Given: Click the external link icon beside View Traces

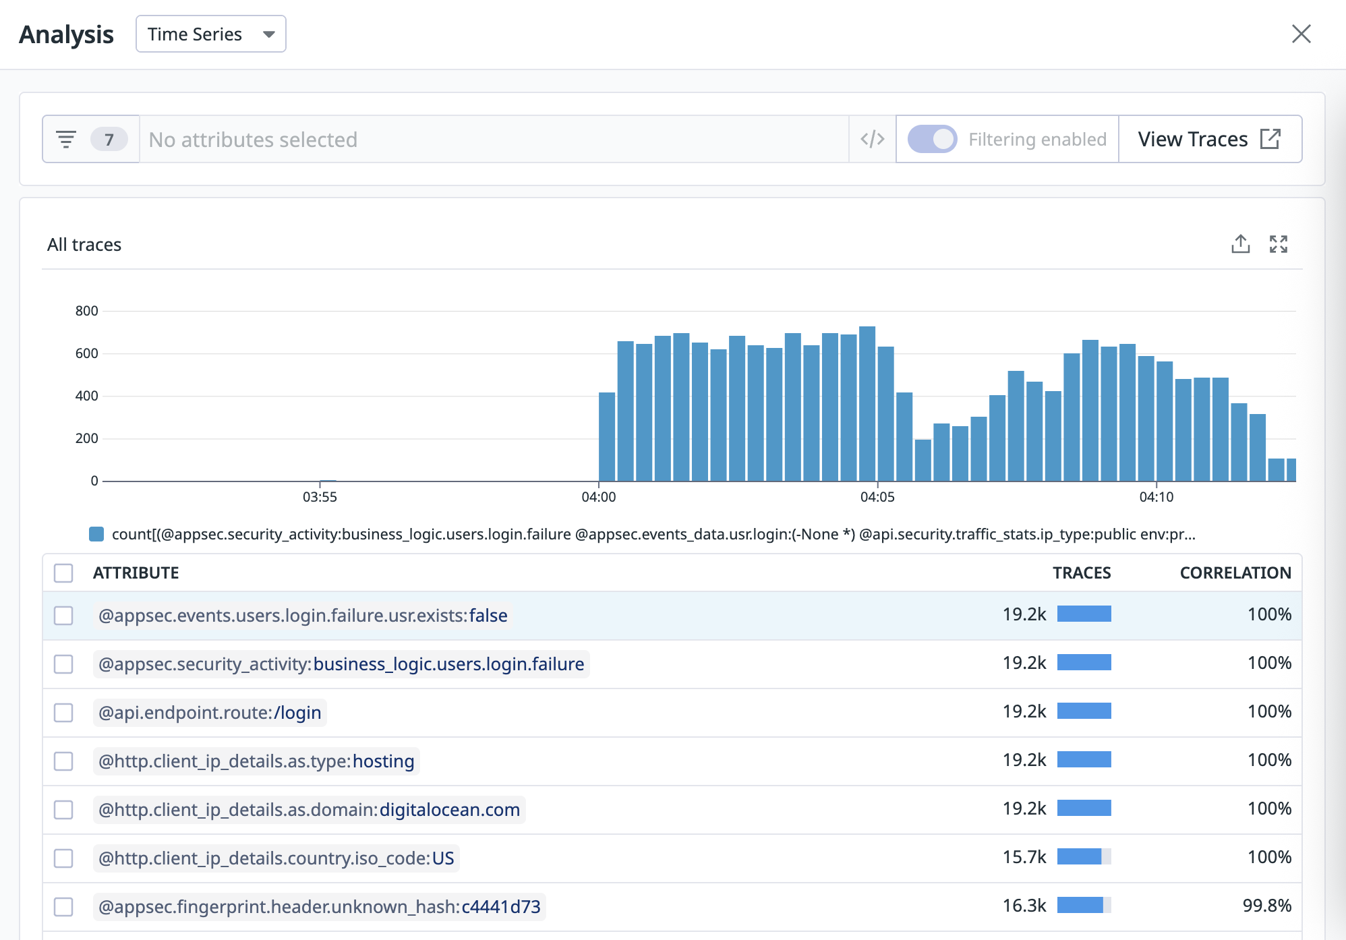Looking at the screenshot, I should (1270, 139).
